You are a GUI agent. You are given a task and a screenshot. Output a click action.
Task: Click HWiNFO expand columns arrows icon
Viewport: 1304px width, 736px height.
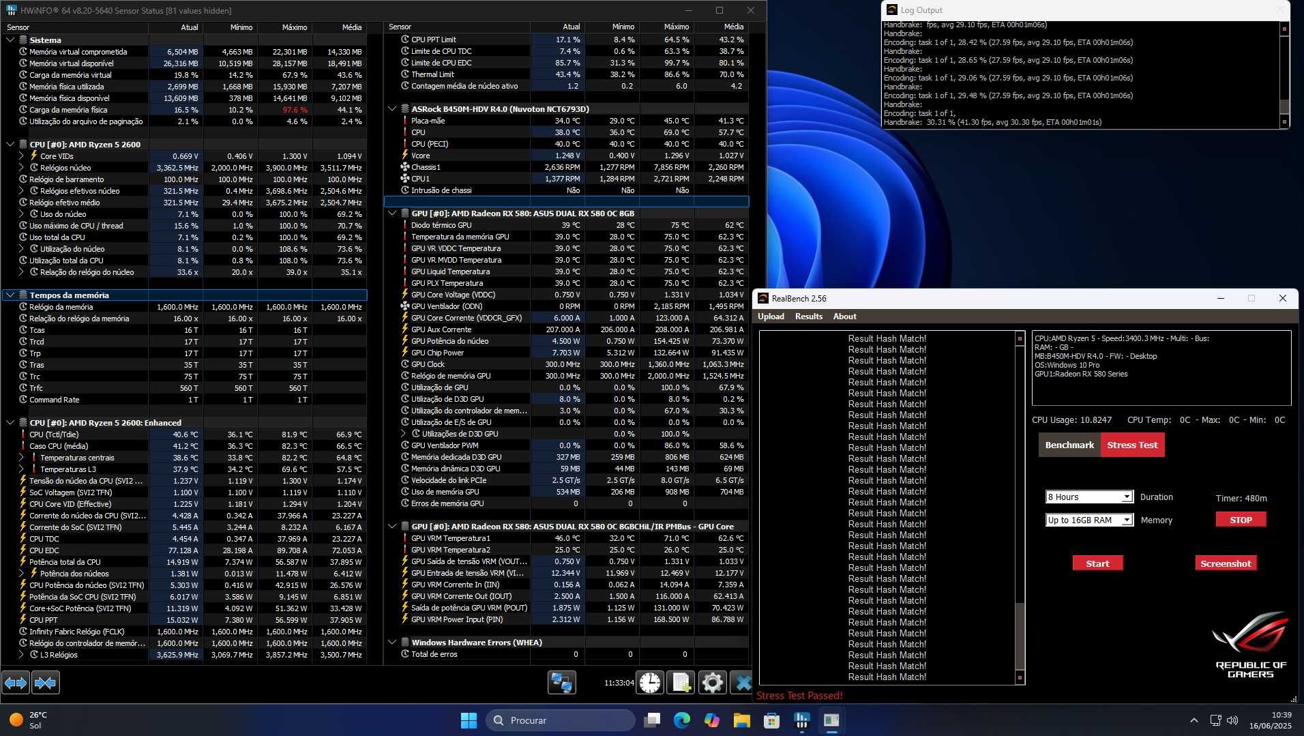tap(16, 682)
